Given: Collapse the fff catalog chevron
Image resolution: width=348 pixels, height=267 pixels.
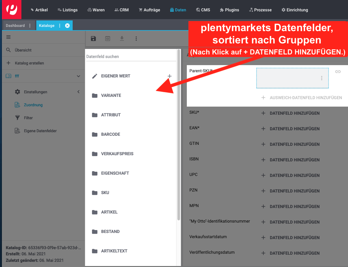Looking at the screenshot, I should pyautogui.click(x=78, y=76).
